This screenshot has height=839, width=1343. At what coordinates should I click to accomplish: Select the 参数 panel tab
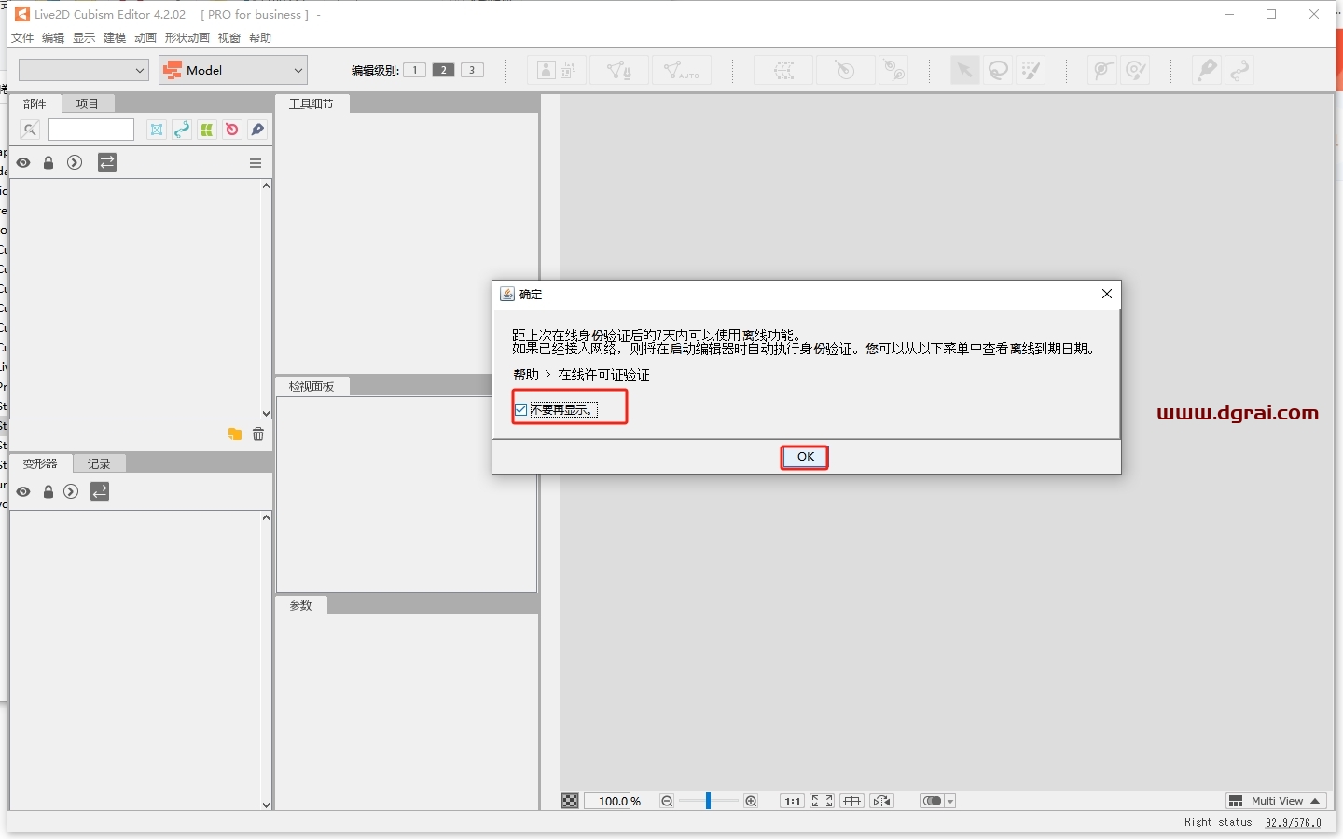pyautogui.click(x=300, y=605)
